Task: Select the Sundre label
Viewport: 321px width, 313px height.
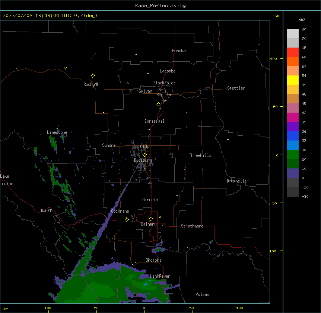Action: [x=109, y=145]
